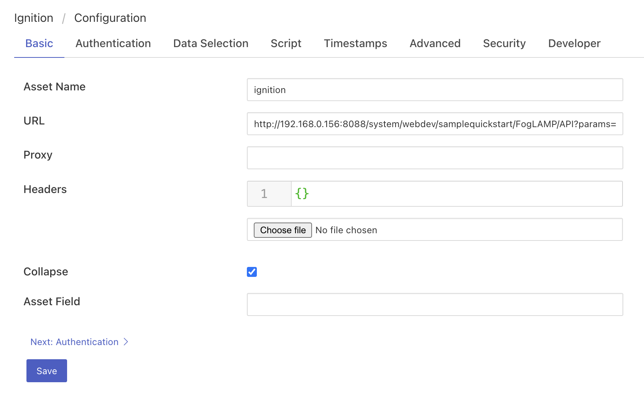The width and height of the screenshot is (644, 396).
Task: Select the Timestamps tab
Action: pyautogui.click(x=355, y=44)
